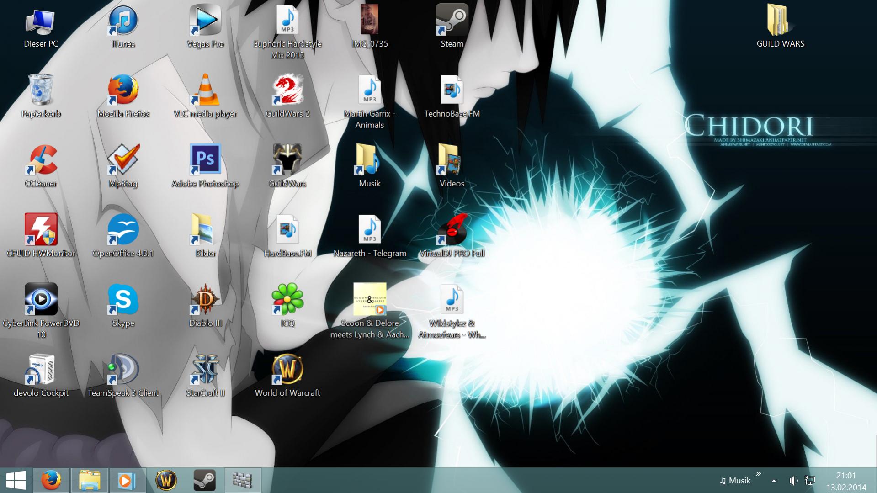Screen dimensions: 877x493
Task: Open the clock and date flyout
Action: pyautogui.click(x=846, y=481)
